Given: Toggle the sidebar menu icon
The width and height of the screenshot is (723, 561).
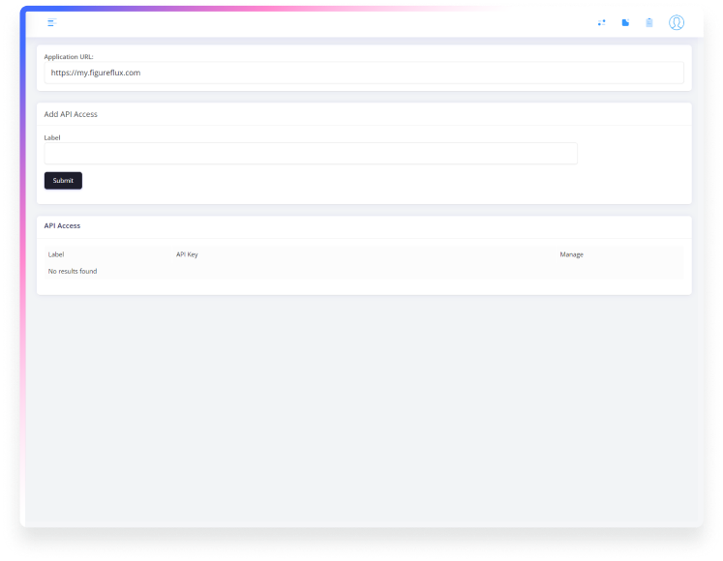Looking at the screenshot, I should [x=51, y=22].
